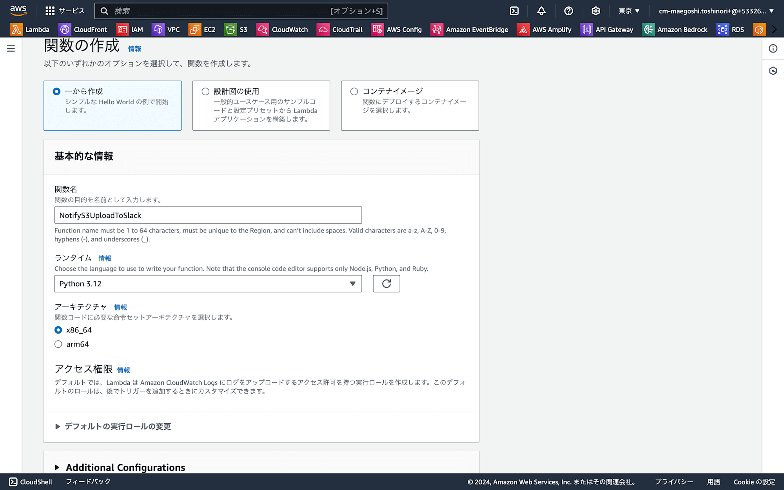The height and width of the screenshot is (490, 784).
Task: Expand デフォルトの実行ロールの変更
Action: coord(113,426)
